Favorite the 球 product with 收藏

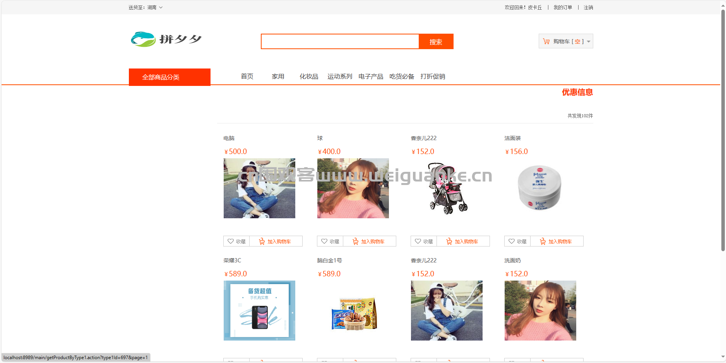click(x=330, y=241)
